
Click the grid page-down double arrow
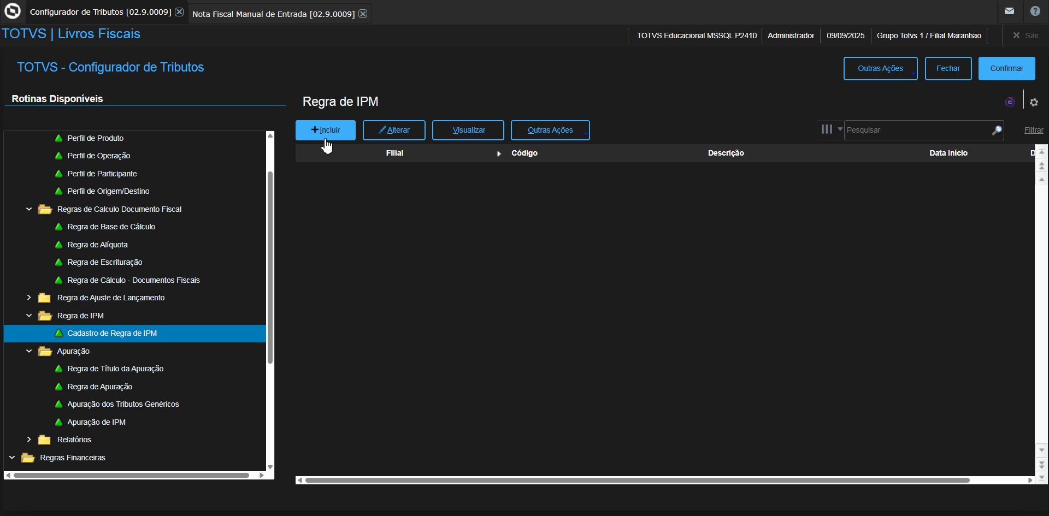(x=1041, y=464)
